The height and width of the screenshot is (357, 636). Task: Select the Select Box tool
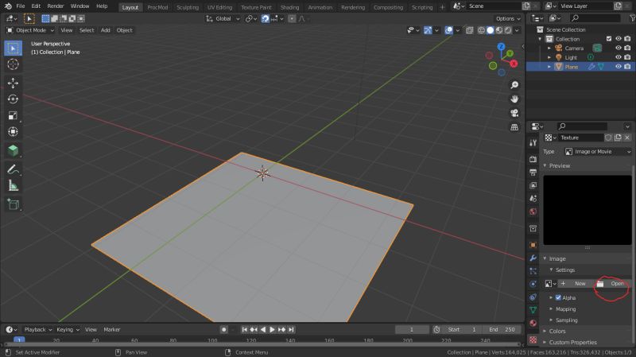click(13, 49)
